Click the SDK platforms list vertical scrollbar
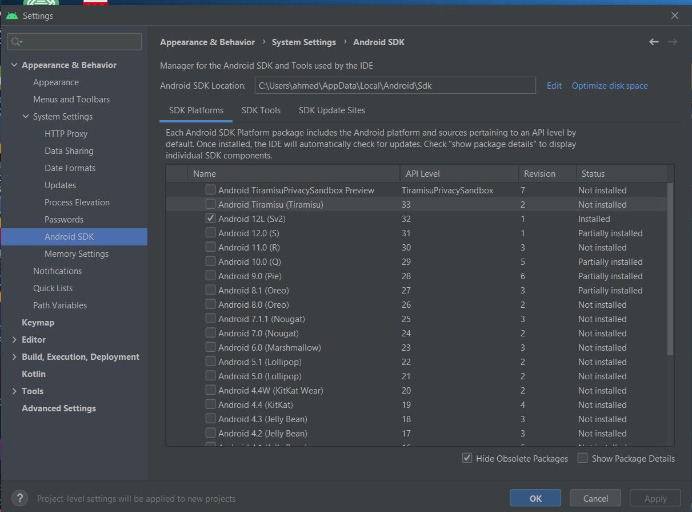The height and width of the screenshot is (512, 692). coord(670,269)
